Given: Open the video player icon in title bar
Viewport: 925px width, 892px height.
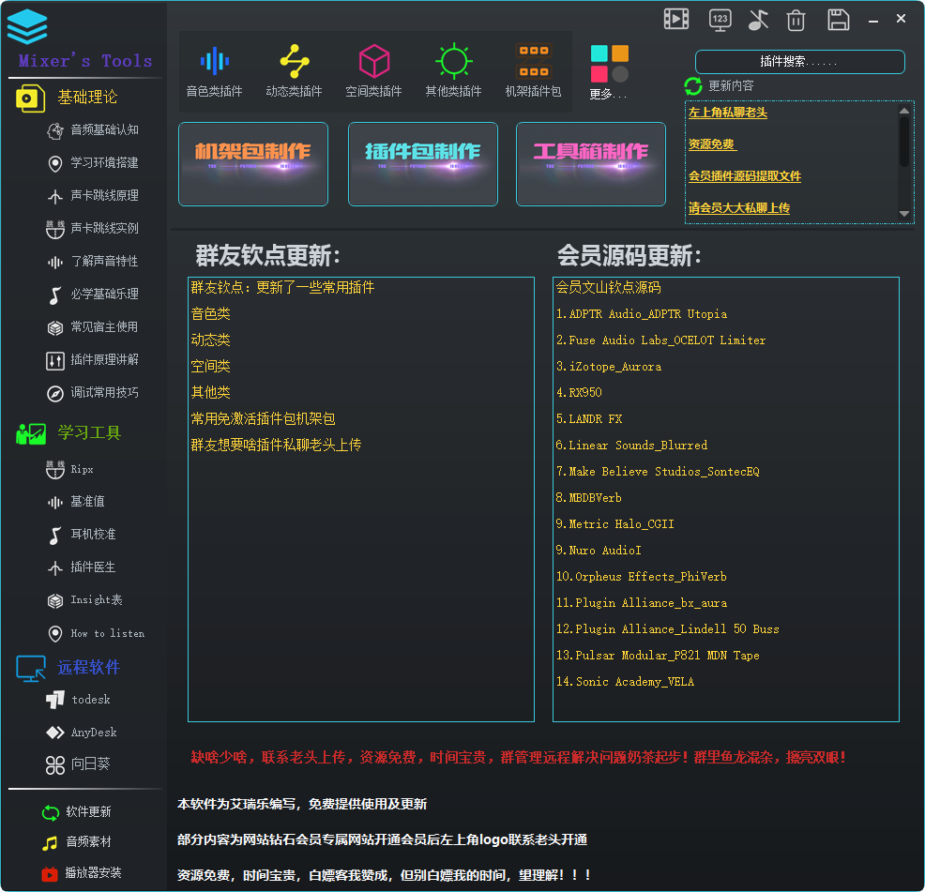Looking at the screenshot, I should click(x=676, y=19).
